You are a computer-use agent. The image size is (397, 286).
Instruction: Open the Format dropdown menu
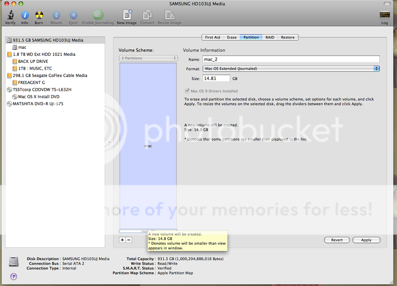click(291, 69)
